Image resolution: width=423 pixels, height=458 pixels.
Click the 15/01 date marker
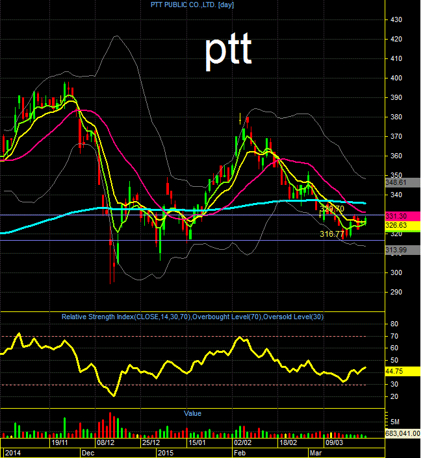[197, 442]
